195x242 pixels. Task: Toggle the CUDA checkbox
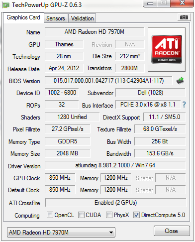(81, 215)
